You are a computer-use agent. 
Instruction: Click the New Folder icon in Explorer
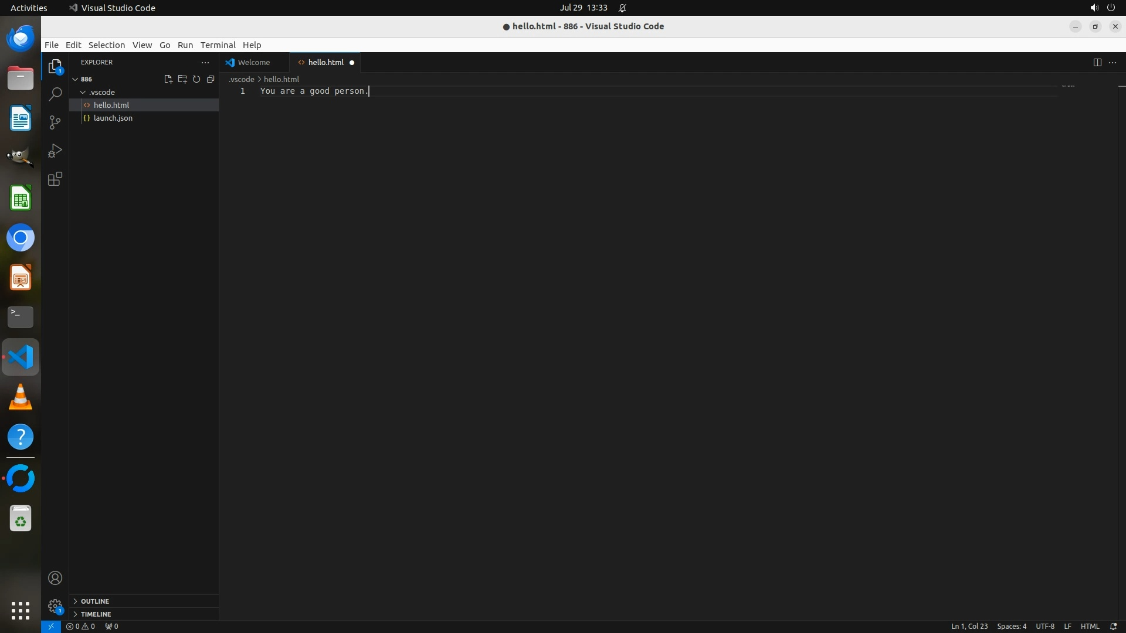coord(182,79)
